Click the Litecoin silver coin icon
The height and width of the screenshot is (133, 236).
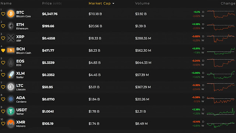pos(11,87)
